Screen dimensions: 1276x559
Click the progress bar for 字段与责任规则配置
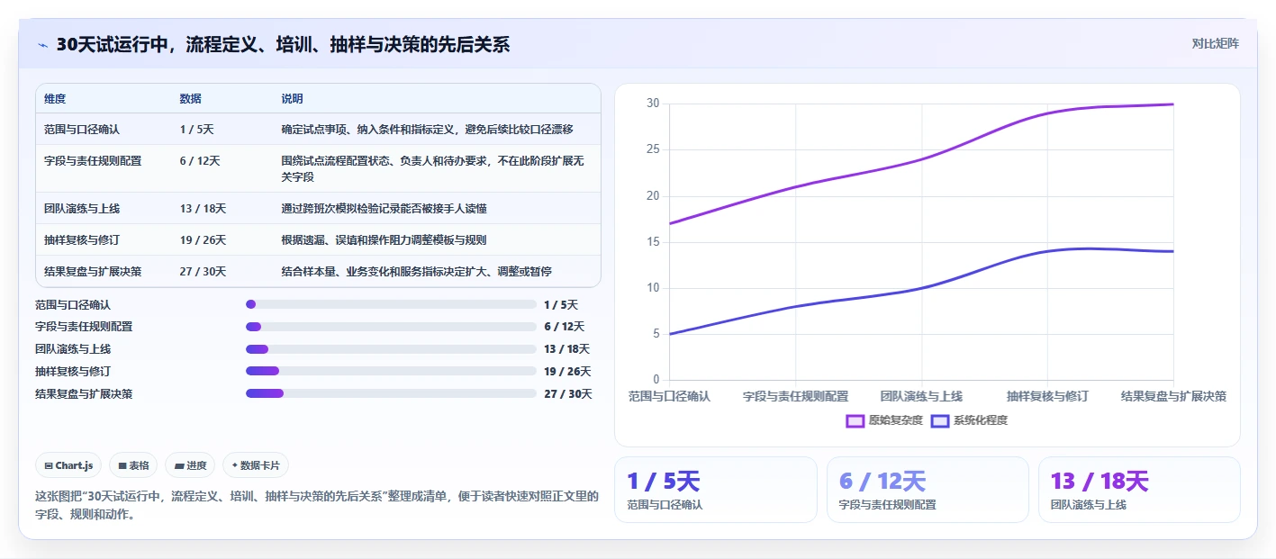point(391,327)
